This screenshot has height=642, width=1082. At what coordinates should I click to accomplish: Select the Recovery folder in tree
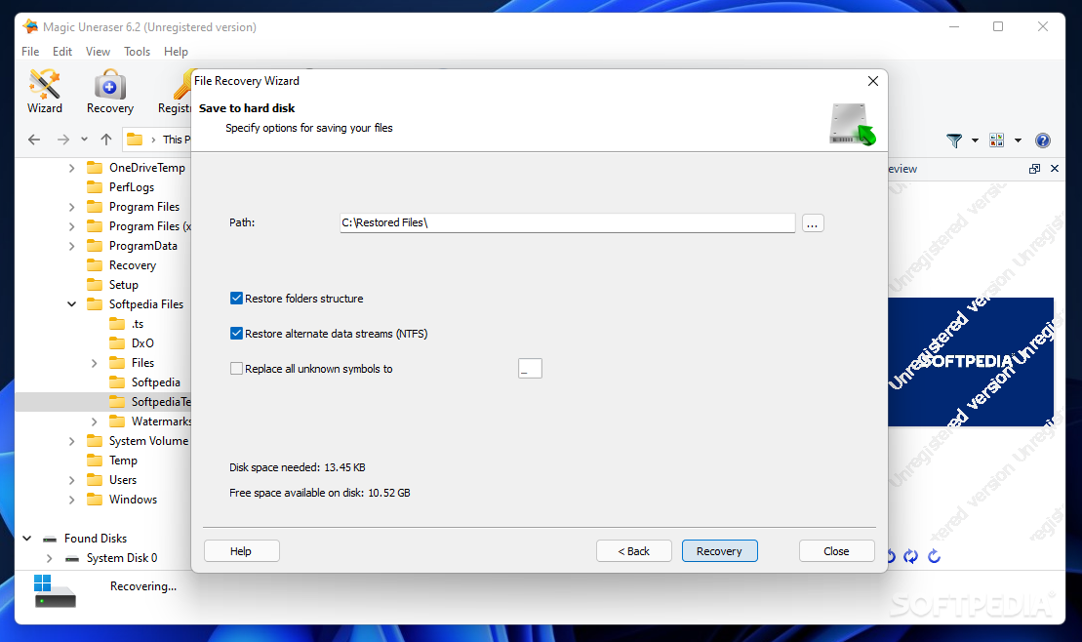[x=133, y=265]
